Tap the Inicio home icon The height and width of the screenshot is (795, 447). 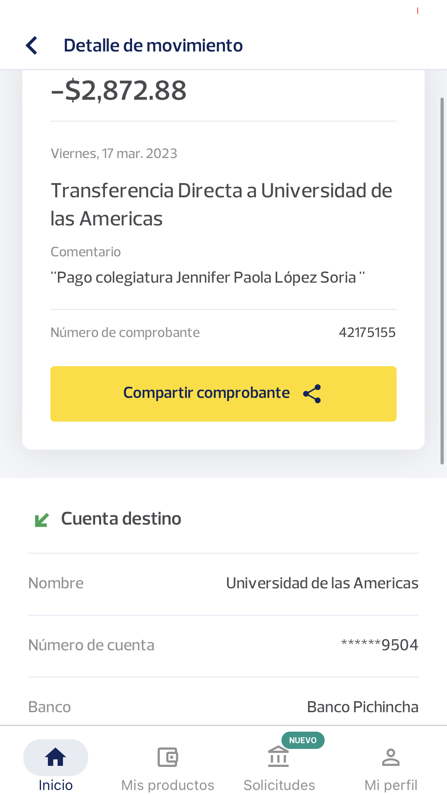[x=56, y=757]
